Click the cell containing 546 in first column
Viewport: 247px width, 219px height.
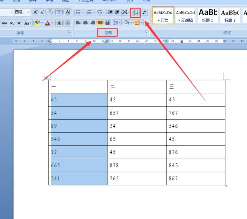78,139
